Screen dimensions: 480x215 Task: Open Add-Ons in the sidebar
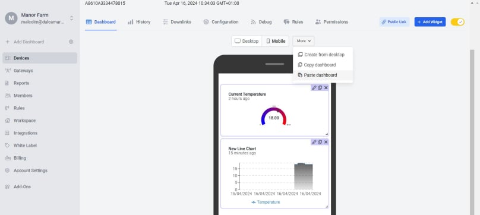40,187
